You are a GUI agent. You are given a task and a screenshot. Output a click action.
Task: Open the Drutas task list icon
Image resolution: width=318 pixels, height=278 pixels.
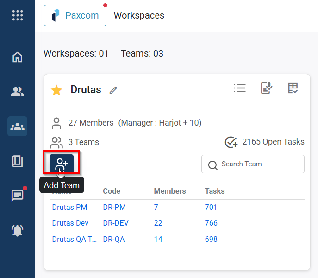point(240,88)
